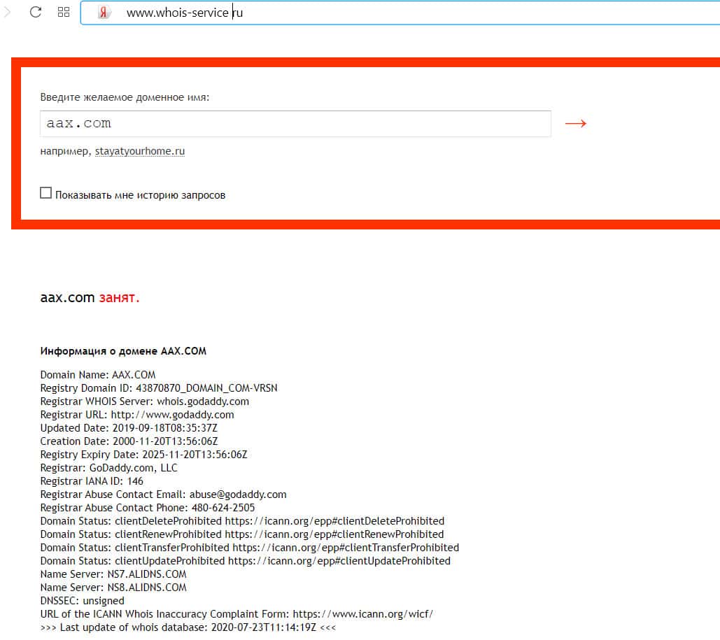Select the 'Last update of whois database' line
The height and width of the screenshot is (640, 720).
point(188,627)
